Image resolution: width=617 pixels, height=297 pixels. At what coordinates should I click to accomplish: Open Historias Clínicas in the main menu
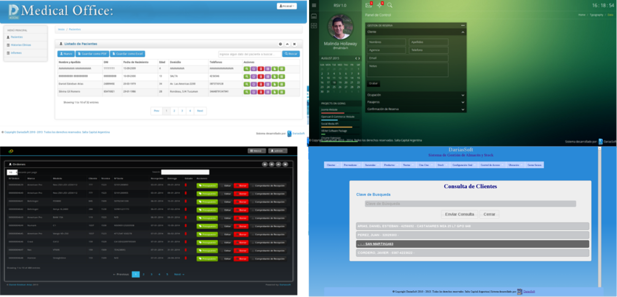21,45
